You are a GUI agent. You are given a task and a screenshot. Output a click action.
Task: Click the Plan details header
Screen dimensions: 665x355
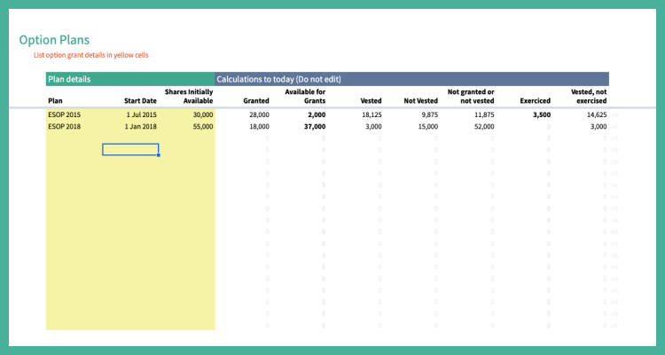tap(130, 79)
